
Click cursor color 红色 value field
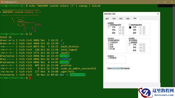pos(141,45)
